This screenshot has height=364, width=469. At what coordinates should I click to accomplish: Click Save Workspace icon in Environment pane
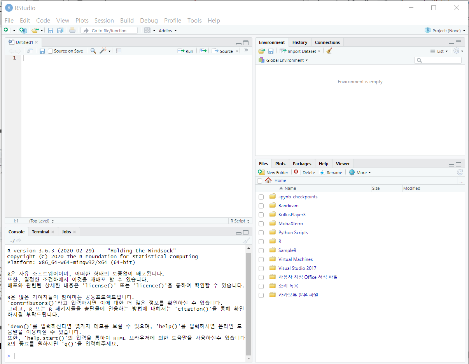click(271, 51)
